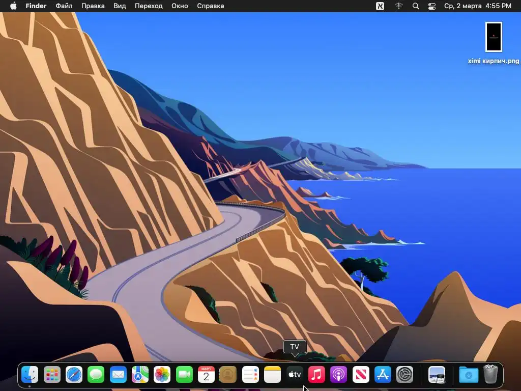
Task: Select the ximi кирпич.png desktop file thumbnail
Action: tap(494, 37)
